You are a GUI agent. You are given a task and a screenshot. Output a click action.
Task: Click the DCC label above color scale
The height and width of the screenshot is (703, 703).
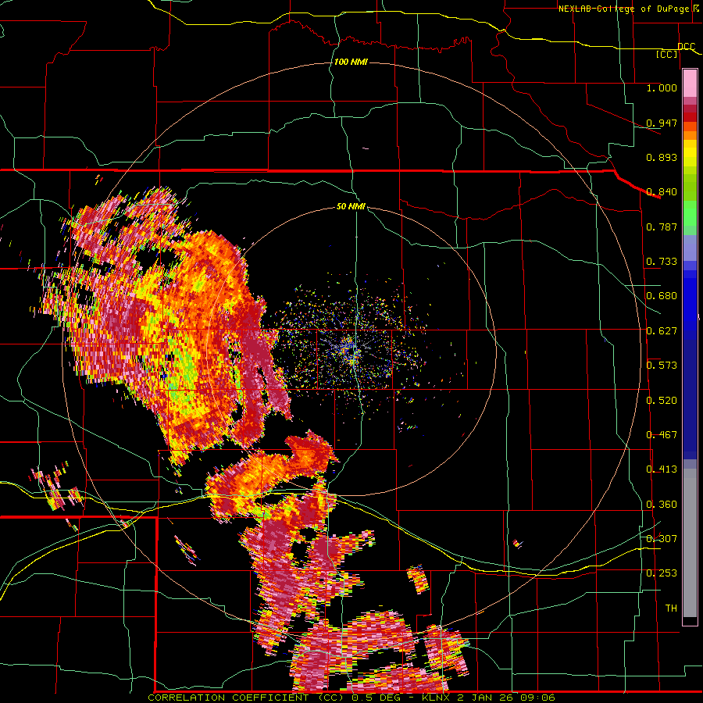pos(686,47)
